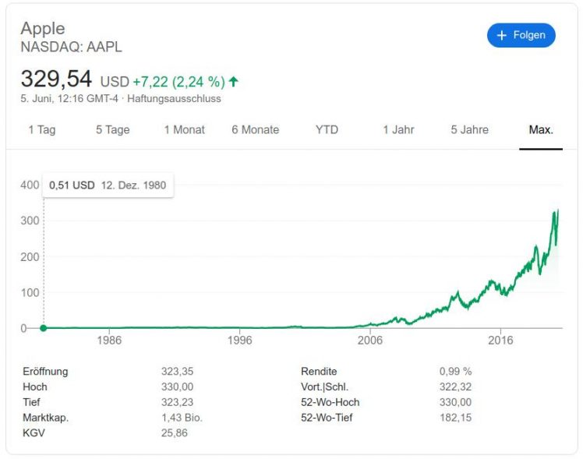Select the 1 Tag time range tab
583x459 pixels.
point(42,130)
